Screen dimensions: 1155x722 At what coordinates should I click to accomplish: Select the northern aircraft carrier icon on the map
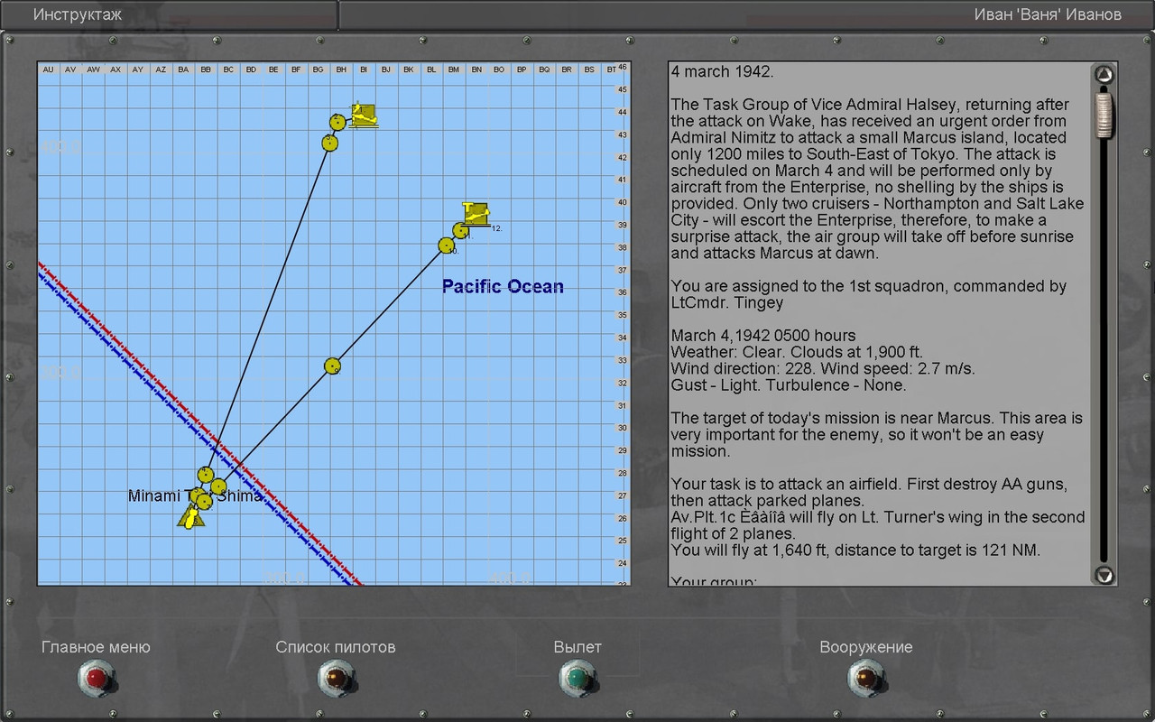[364, 116]
